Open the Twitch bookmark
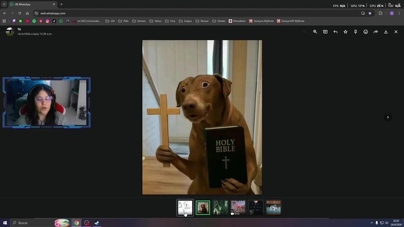 [14, 21]
